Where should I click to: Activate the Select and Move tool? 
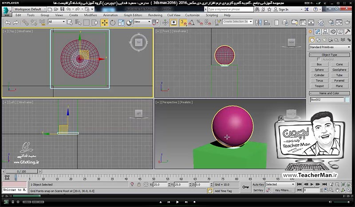pyautogui.click(x=104, y=23)
